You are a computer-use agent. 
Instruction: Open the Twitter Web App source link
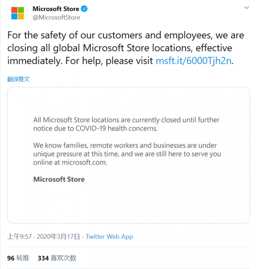(109, 236)
